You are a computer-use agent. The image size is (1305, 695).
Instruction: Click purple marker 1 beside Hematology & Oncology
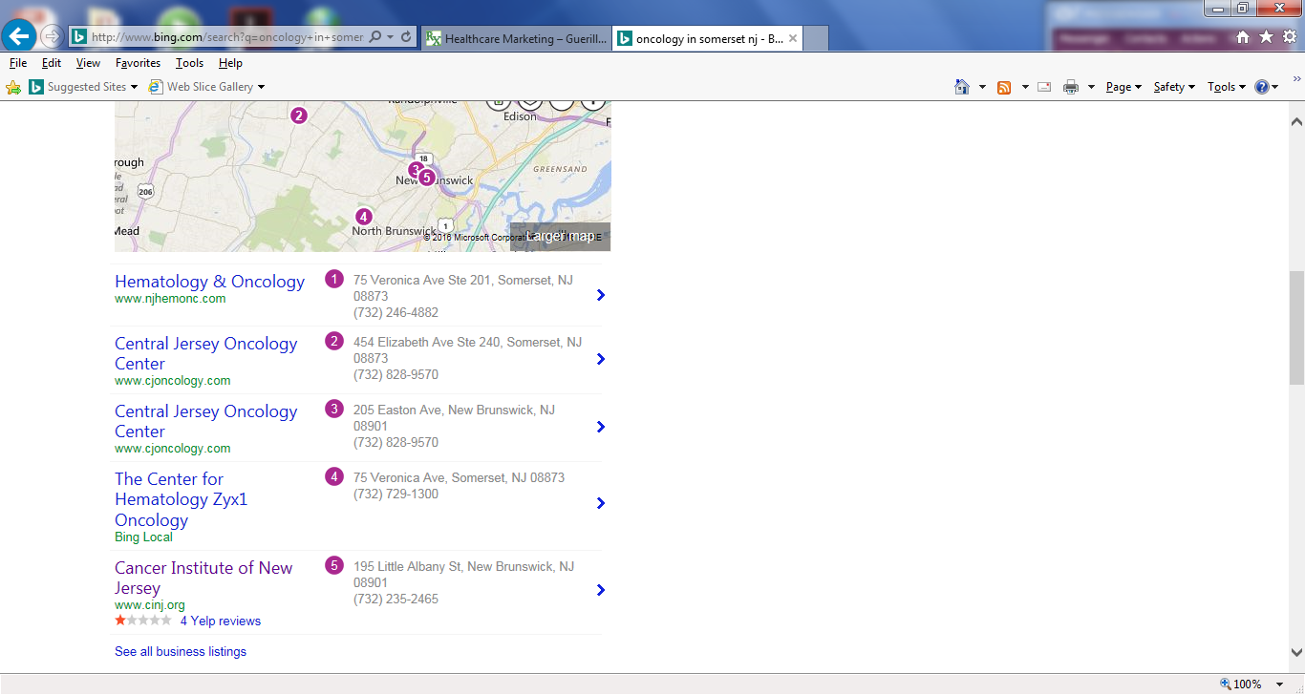coord(334,279)
